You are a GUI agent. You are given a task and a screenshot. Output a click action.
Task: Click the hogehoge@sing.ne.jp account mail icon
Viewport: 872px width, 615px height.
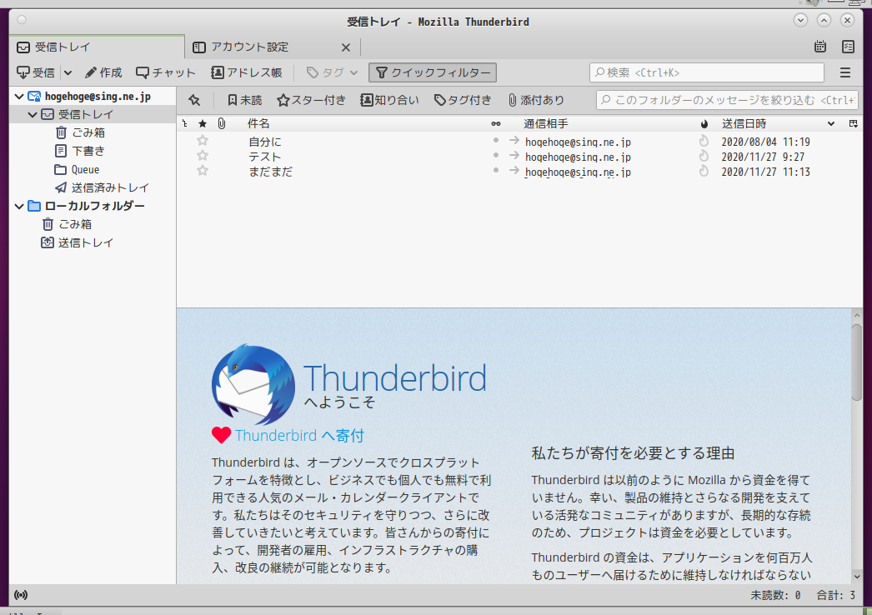pos(34,97)
